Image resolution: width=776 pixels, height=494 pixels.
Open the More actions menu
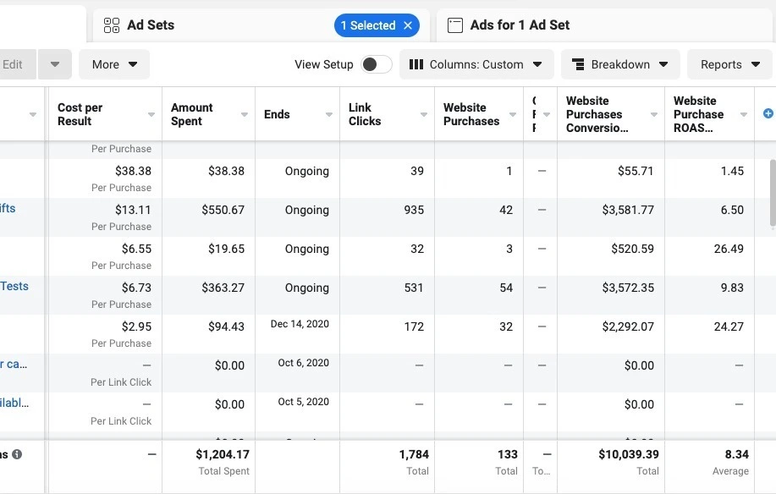[x=114, y=64]
